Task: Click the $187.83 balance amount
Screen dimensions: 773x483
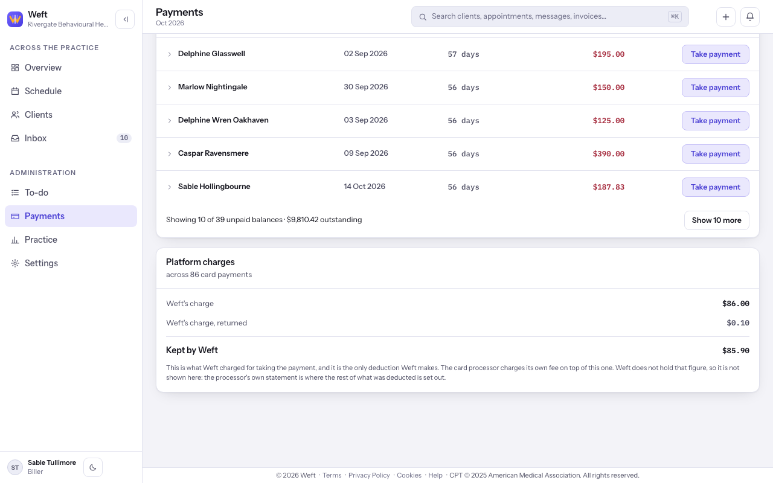Action: (609, 187)
